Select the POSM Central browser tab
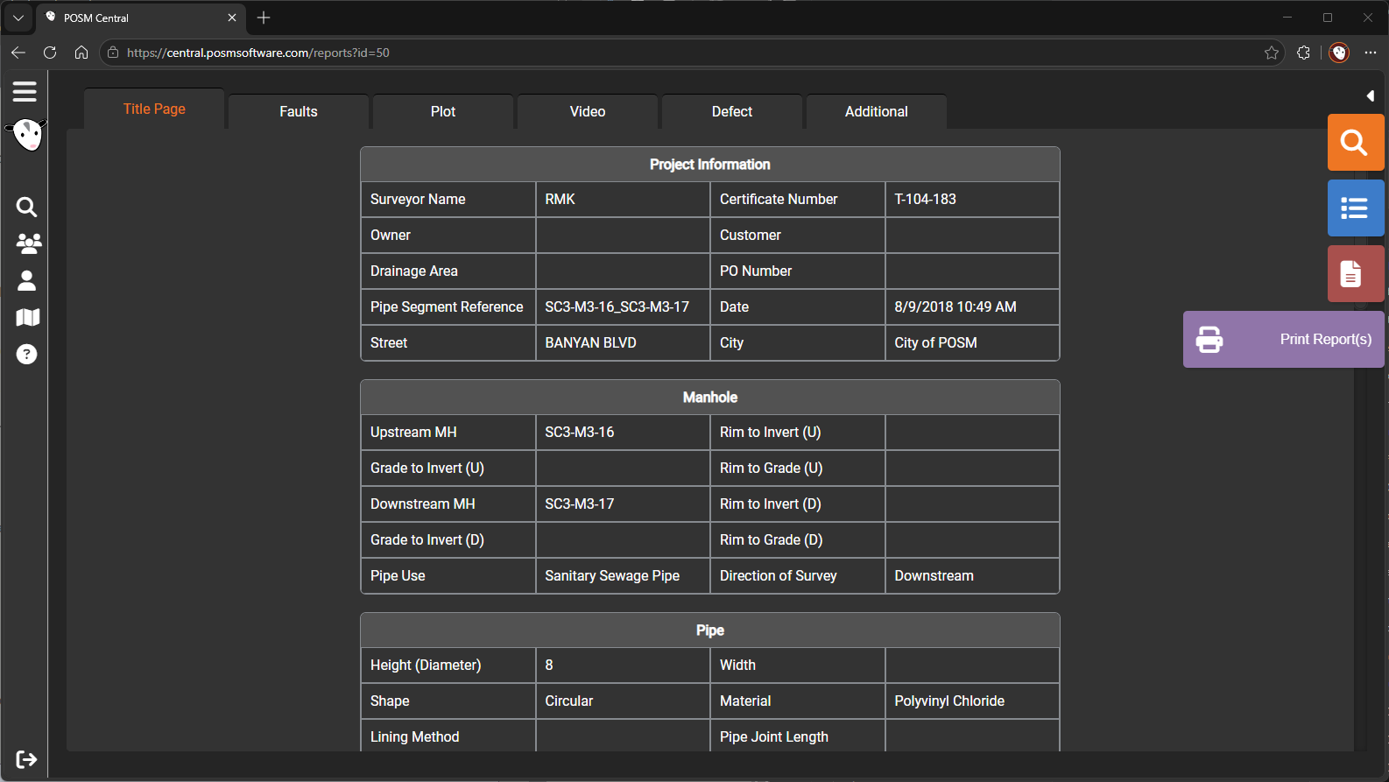1389x782 pixels. pyautogui.click(x=142, y=18)
